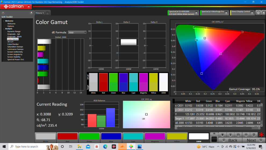Click the round pin button above SDR Toolkit
Viewport: 266px width, 150px height.
tap(3, 13)
